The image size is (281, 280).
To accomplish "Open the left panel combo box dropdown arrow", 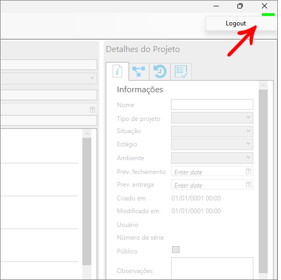I will coord(92,78).
